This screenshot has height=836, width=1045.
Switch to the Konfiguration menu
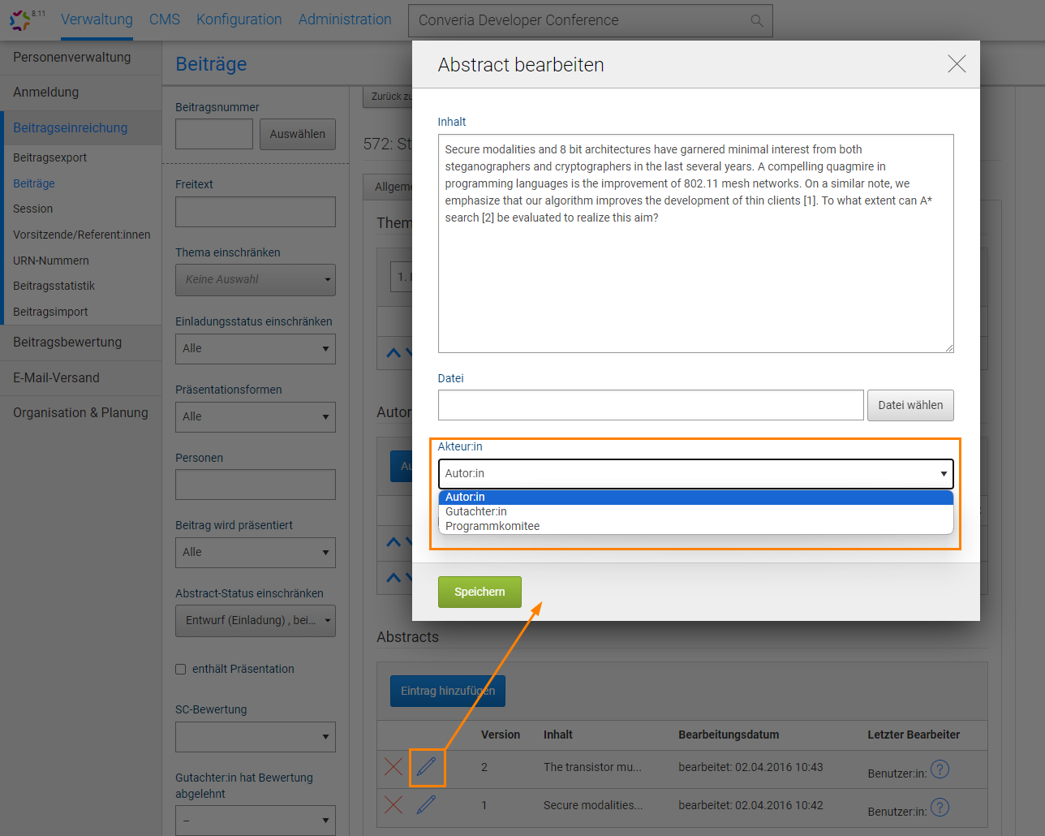(x=239, y=19)
